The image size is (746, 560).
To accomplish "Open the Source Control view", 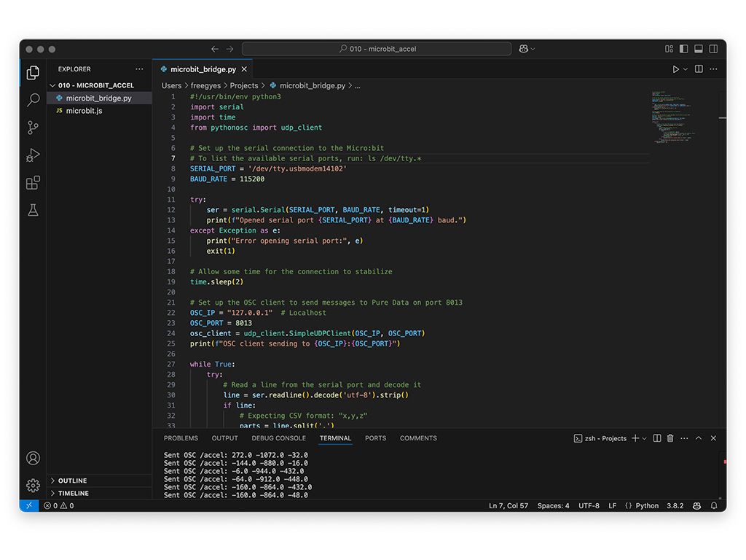I will coord(33,128).
